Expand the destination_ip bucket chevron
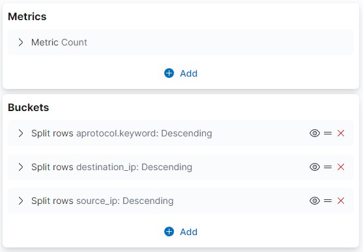363x252 pixels. (x=21, y=167)
